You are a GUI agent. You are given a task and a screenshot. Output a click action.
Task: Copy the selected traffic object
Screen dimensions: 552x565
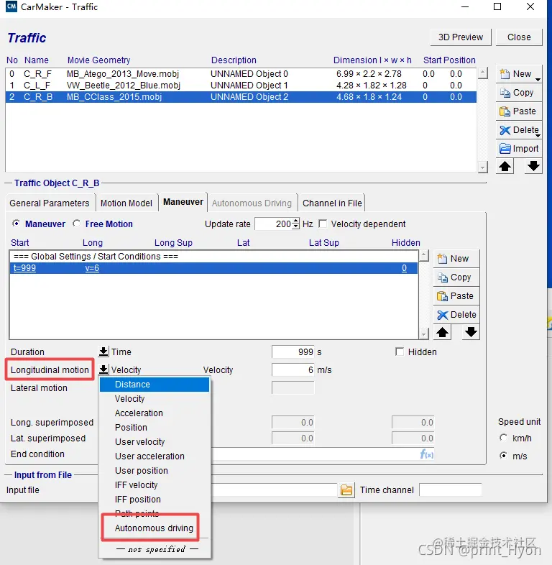pyautogui.click(x=519, y=93)
